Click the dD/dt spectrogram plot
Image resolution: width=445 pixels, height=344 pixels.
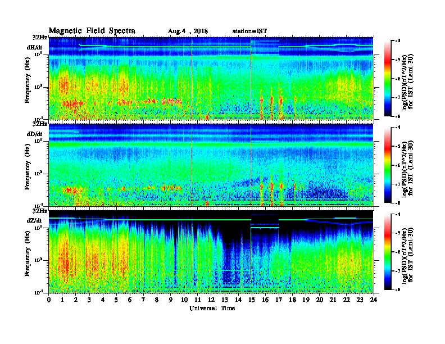[211, 165]
